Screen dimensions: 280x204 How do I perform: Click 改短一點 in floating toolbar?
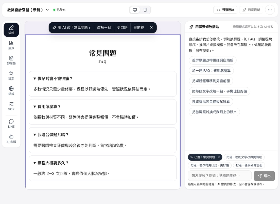pyautogui.click(x=104, y=27)
